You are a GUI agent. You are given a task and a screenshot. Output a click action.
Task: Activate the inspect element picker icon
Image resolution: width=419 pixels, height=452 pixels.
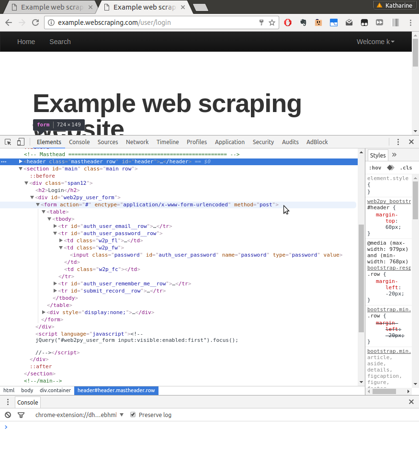click(x=8, y=142)
